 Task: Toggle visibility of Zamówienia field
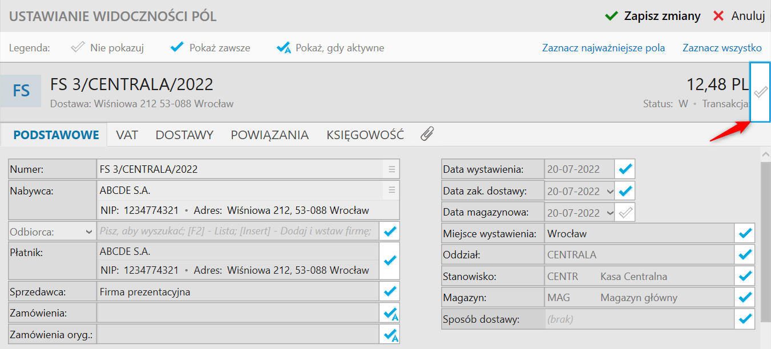[390, 313]
